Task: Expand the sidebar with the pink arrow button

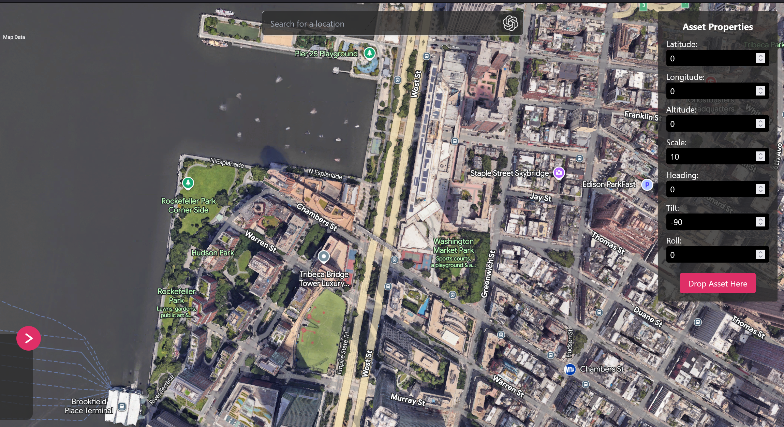Action: pos(29,338)
